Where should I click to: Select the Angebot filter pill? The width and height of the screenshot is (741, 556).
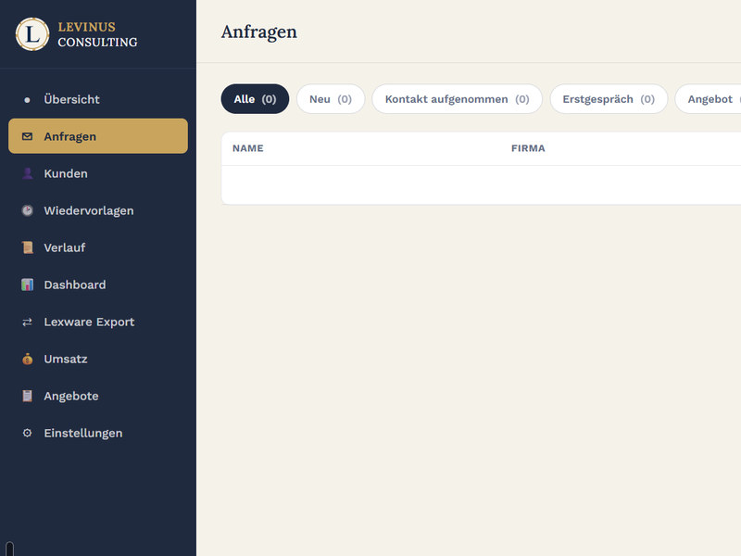(x=708, y=99)
